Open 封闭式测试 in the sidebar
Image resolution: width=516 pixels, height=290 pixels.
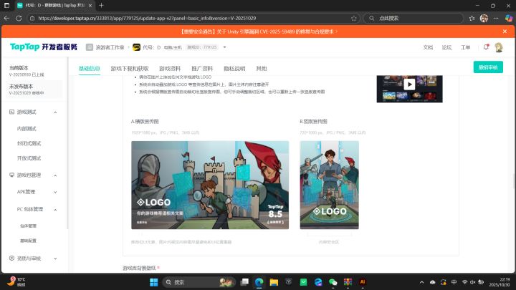(29, 143)
